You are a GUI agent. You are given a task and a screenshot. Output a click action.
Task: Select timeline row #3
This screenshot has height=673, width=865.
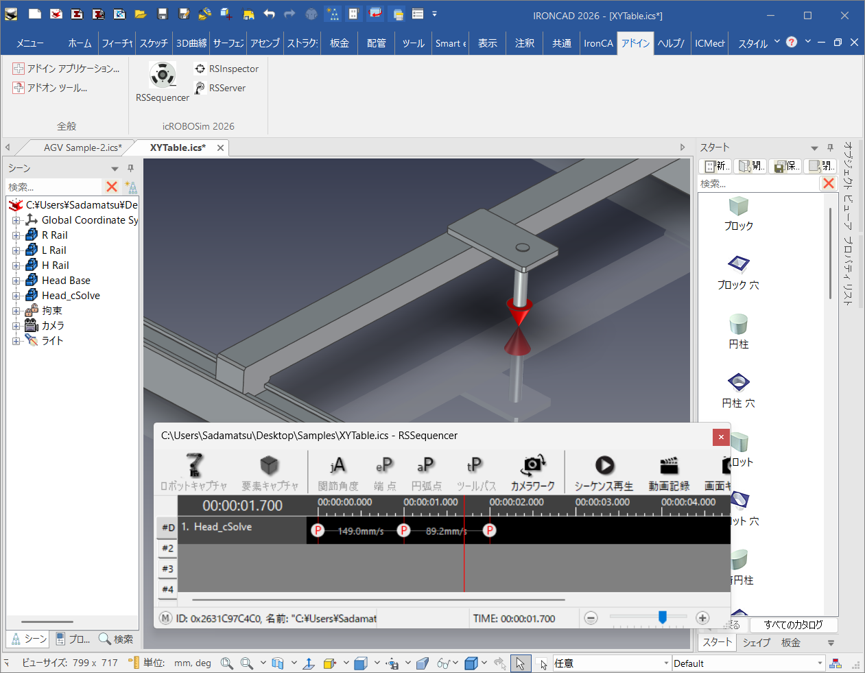click(167, 569)
